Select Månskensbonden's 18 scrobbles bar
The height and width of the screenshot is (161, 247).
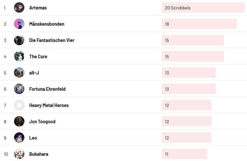click(199, 24)
